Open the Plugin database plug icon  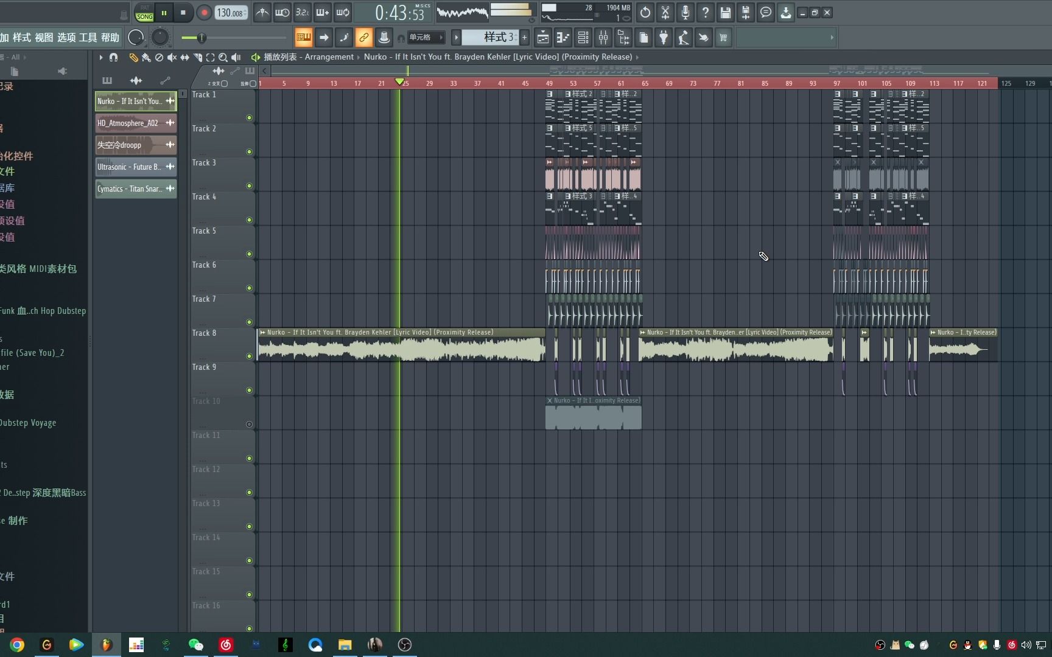click(x=664, y=38)
